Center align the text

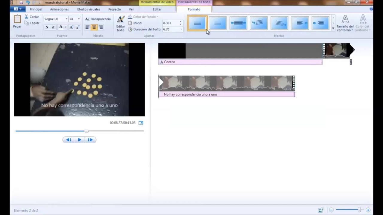(94, 27)
